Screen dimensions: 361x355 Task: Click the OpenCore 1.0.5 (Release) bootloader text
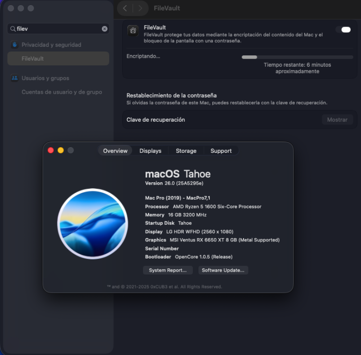[x=204, y=257]
